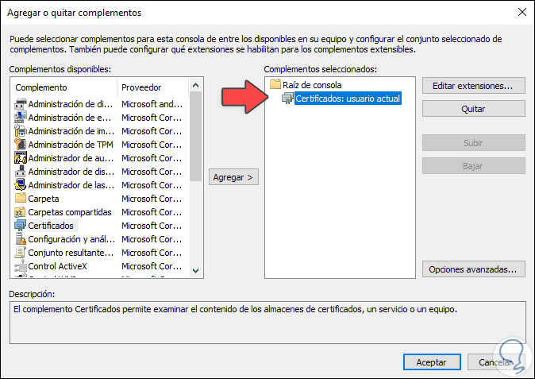Click the Quitar button
Viewport: 535px width, 379px height.
(473, 109)
